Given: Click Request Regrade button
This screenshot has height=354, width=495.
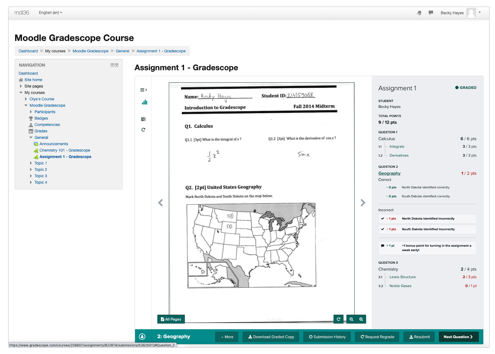Looking at the screenshot, I should coord(377,337).
